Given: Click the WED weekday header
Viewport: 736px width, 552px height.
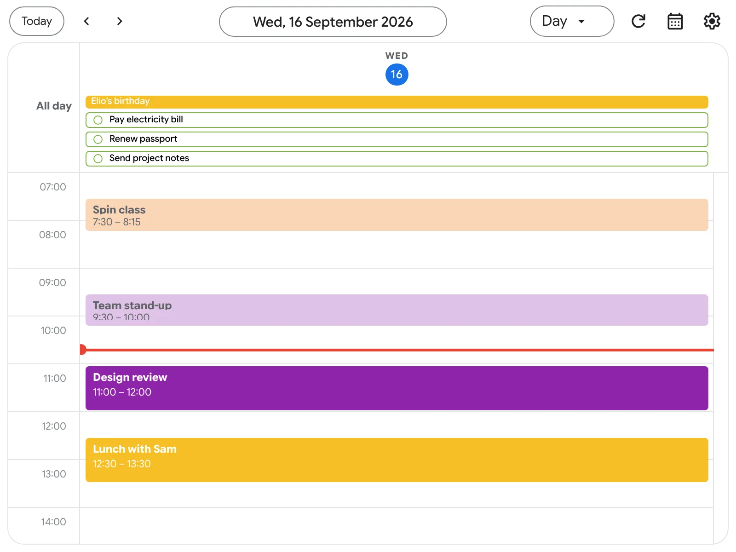Looking at the screenshot, I should (x=397, y=56).
